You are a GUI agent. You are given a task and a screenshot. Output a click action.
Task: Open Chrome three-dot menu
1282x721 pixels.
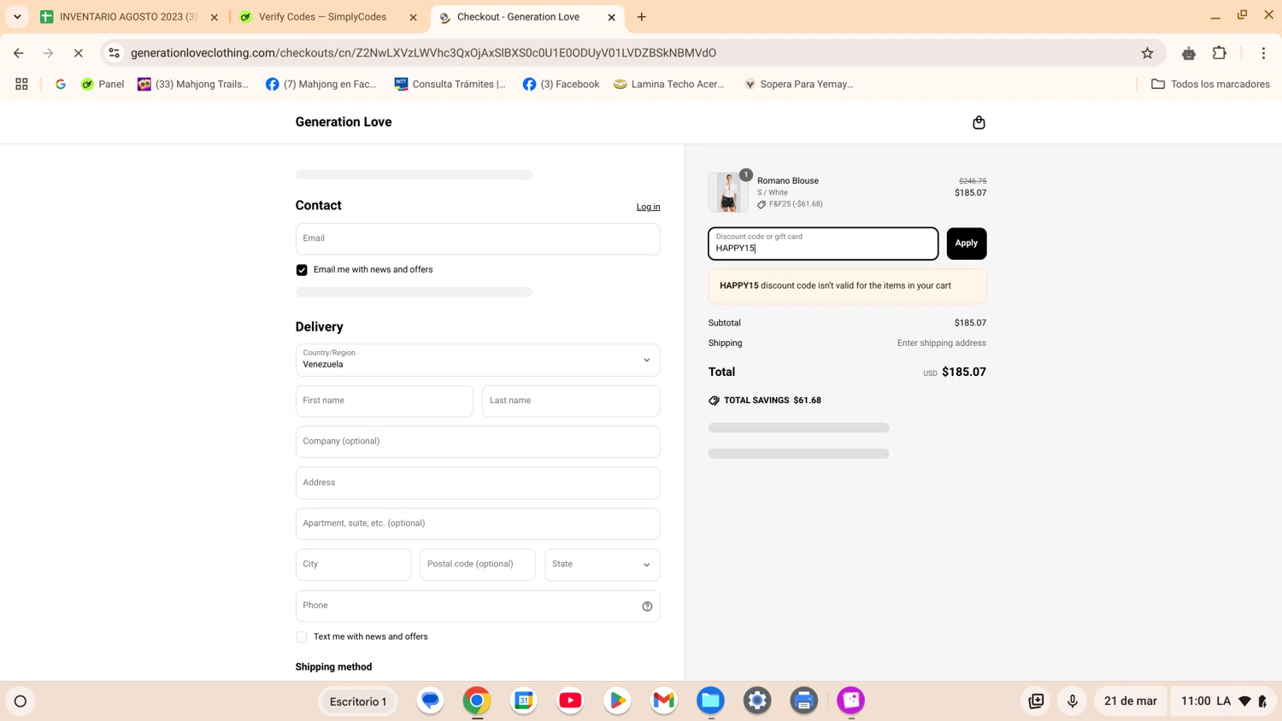click(x=1263, y=53)
